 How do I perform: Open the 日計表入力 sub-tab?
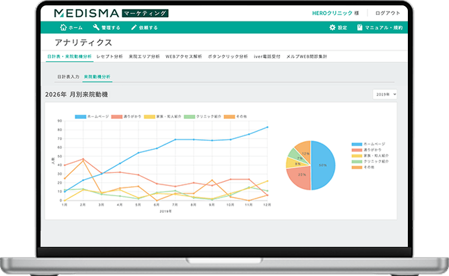pos(69,77)
